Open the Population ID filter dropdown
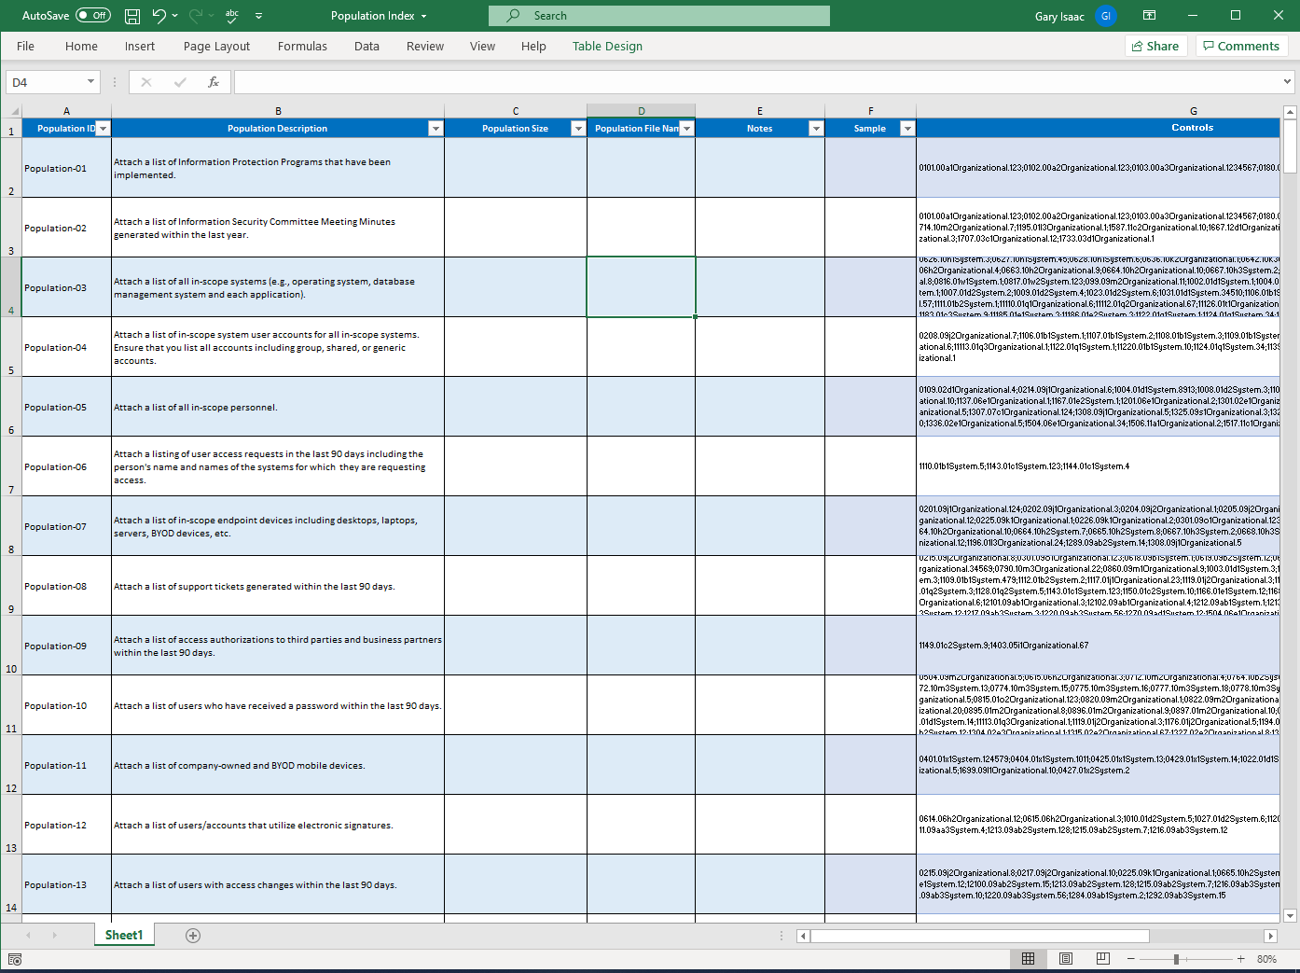This screenshot has height=973, width=1300. click(x=104, y=129)
